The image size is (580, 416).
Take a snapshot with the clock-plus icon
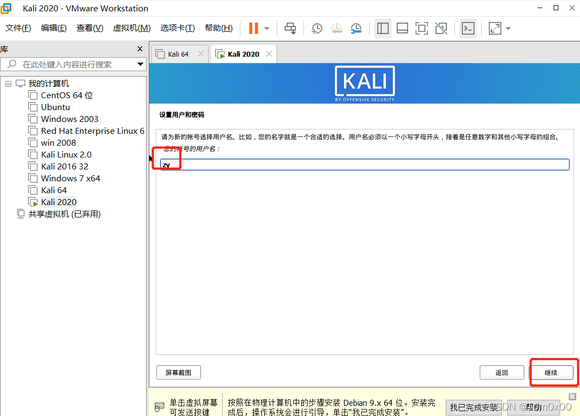[x=317, y=28]
